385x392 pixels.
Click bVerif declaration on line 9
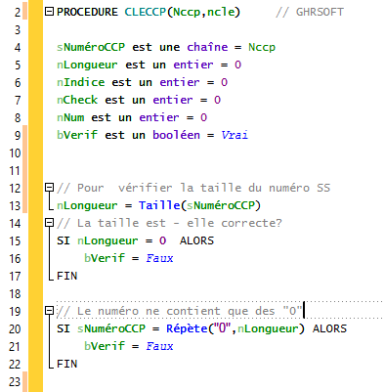tap(77, 135)
